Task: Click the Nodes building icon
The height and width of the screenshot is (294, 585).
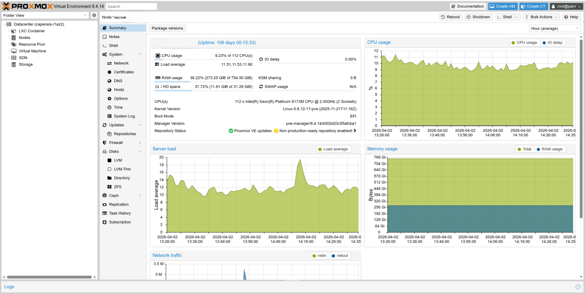Action: (14, 38)
